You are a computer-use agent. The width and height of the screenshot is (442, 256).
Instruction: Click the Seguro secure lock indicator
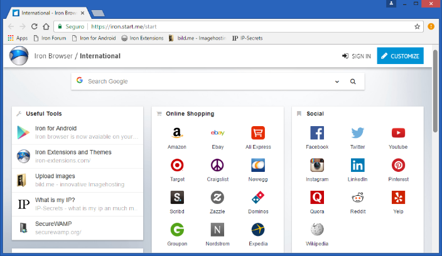pos(71,26)
